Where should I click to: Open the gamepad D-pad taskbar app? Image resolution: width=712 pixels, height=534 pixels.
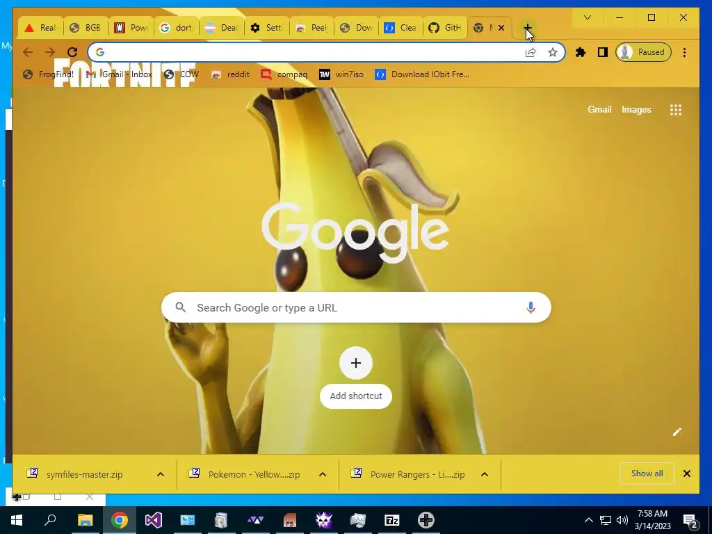click(x=426, y=520)
